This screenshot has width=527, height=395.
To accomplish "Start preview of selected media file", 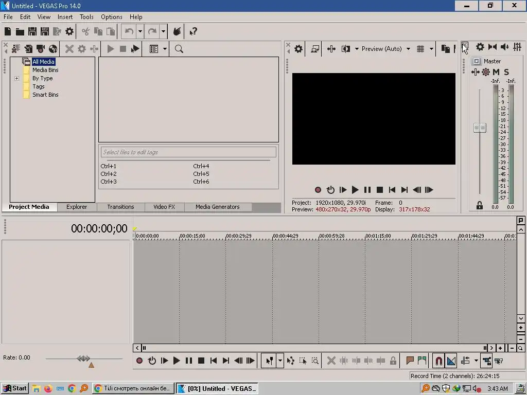I will click(x=111, y=49).
